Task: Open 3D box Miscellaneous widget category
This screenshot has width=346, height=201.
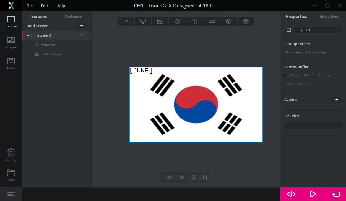Action: click(x=229, y=21)
